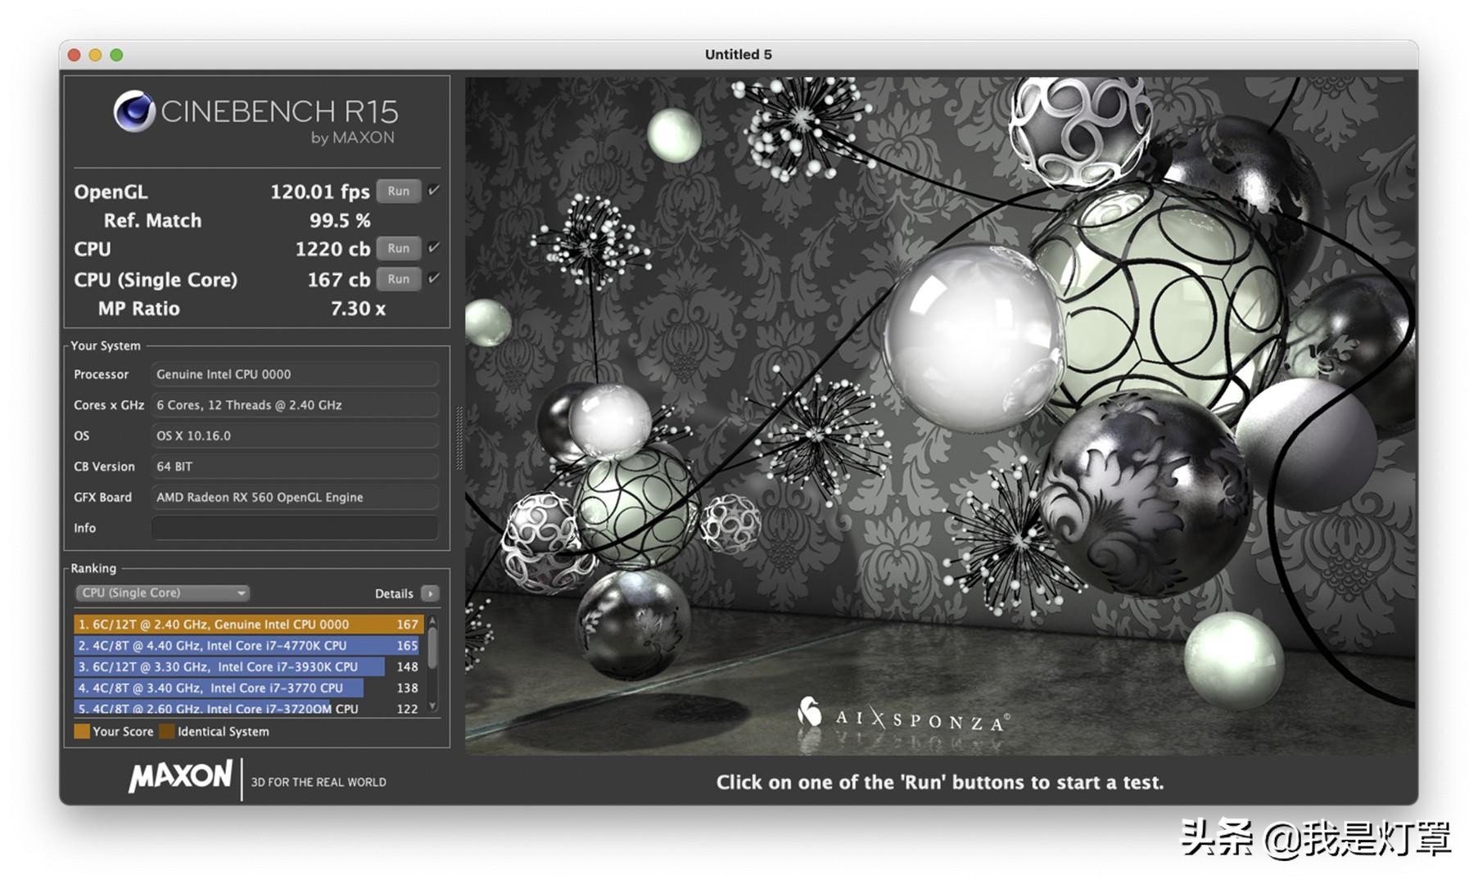
Task: Click the orange Your Score legend swatch
Action: click(82, 731)
